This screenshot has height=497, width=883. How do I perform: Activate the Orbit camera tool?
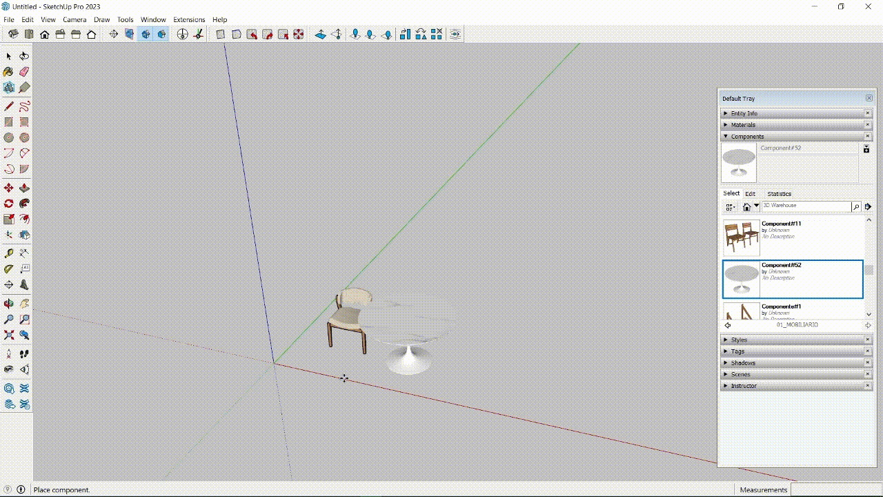[x=9, y=304]
